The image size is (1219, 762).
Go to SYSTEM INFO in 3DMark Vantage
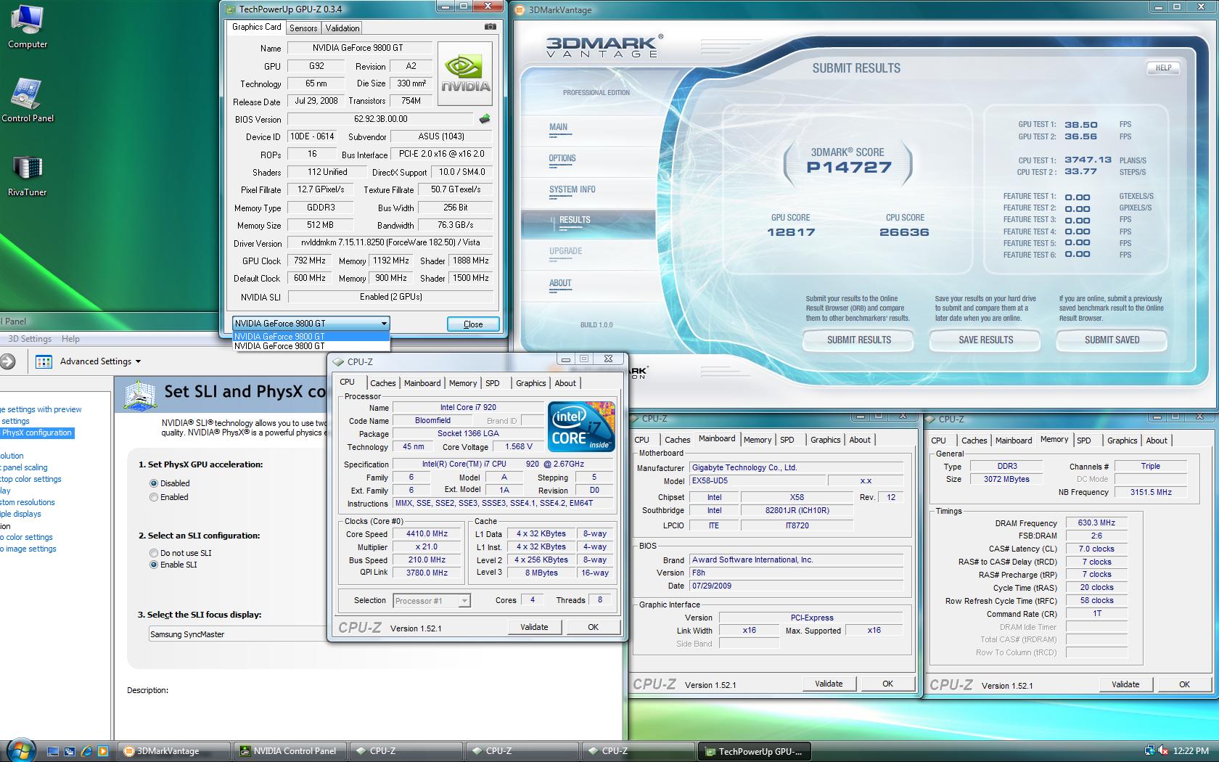click(x=572, y=189)
